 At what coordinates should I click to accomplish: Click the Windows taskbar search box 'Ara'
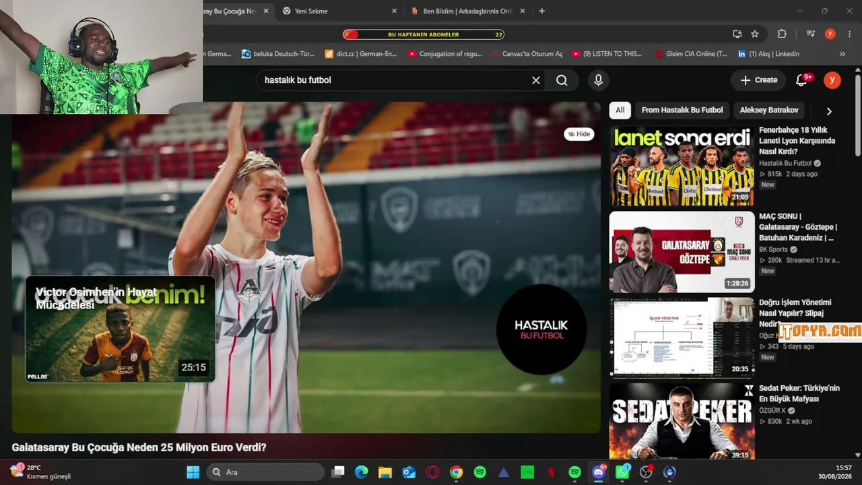click(x=265, y=472)
